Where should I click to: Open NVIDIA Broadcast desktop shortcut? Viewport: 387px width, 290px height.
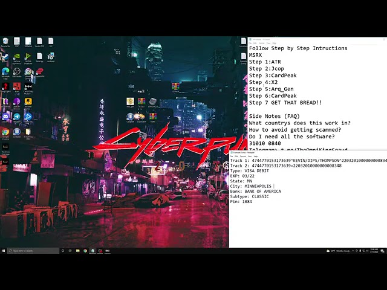(x=28, y=59)
